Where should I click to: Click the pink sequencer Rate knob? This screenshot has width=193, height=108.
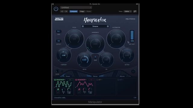click(84, 89)
